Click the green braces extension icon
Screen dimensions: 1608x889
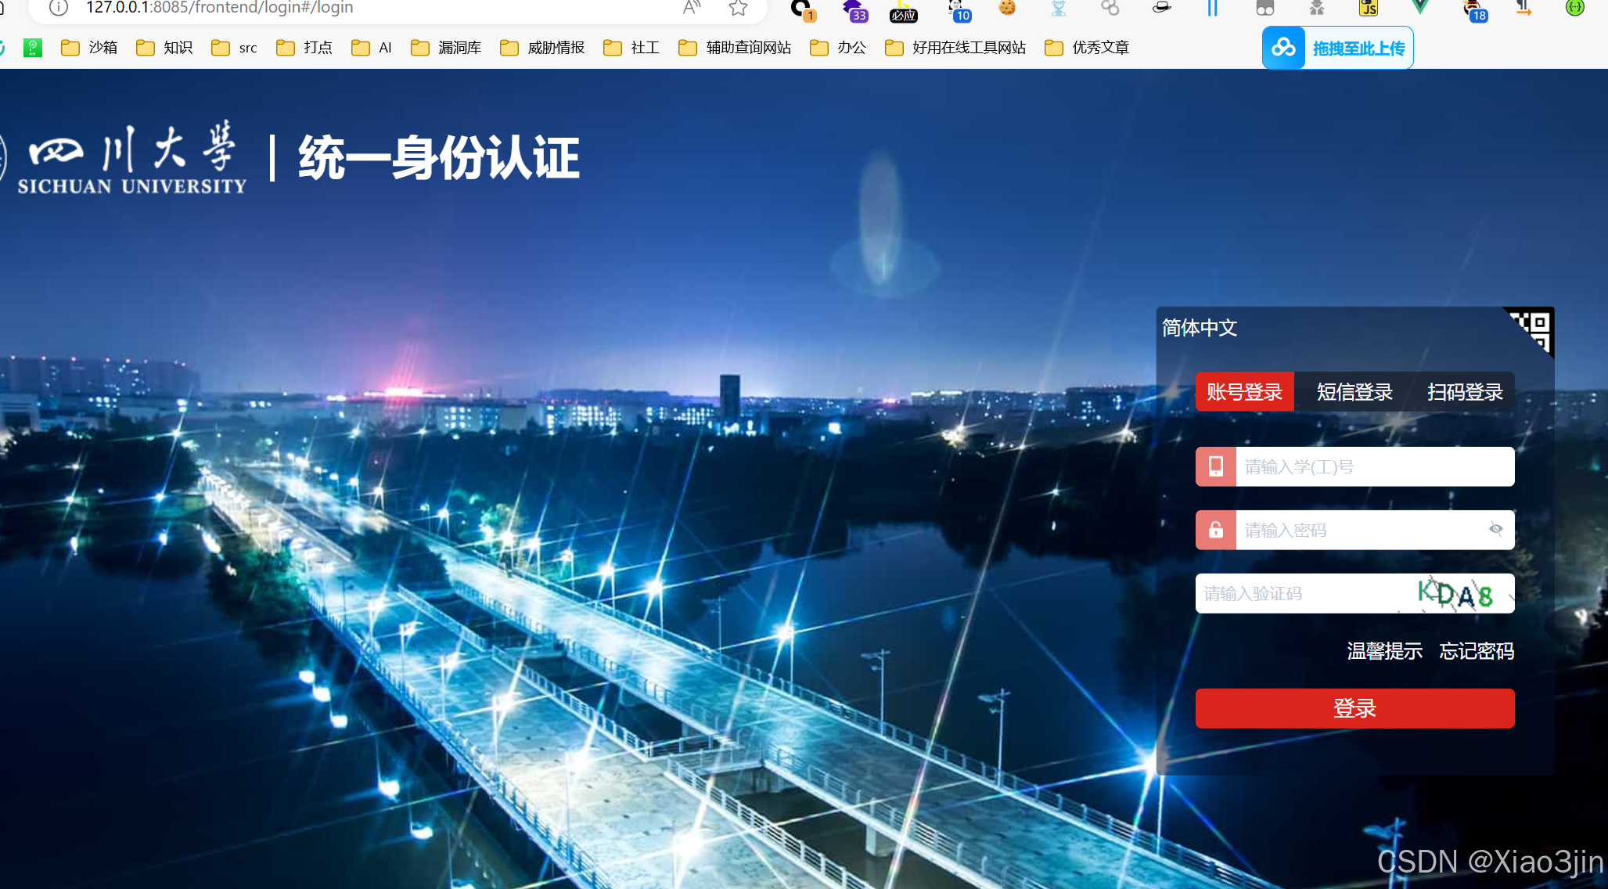coord(1574,8)
